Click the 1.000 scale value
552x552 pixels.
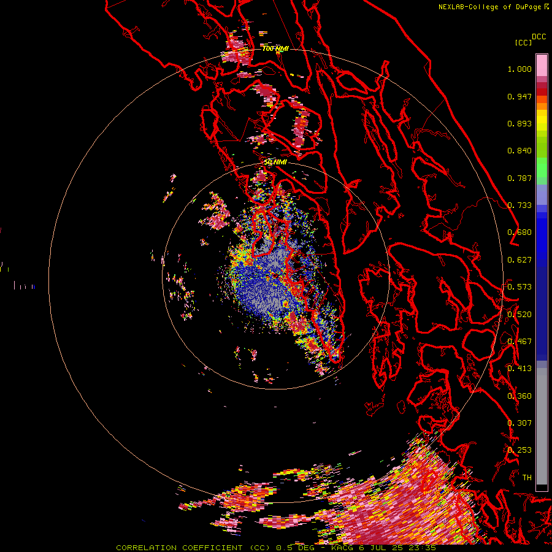[x=519, y=69]
